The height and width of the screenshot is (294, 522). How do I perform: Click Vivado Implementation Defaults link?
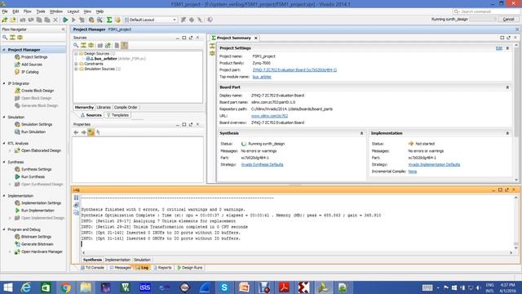click(434, 165)
